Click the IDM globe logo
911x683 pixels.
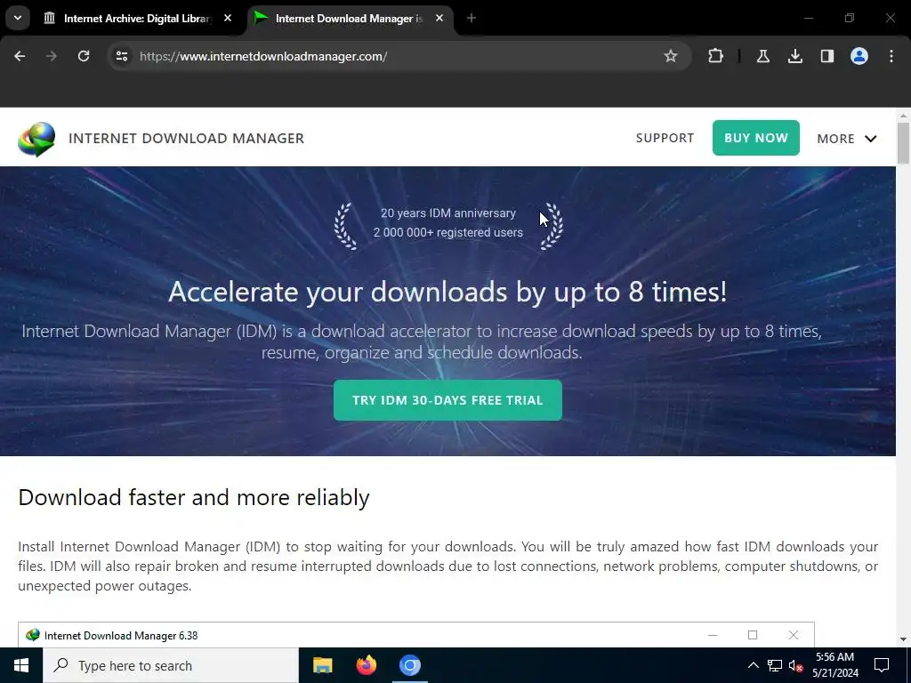coord(36,139)
